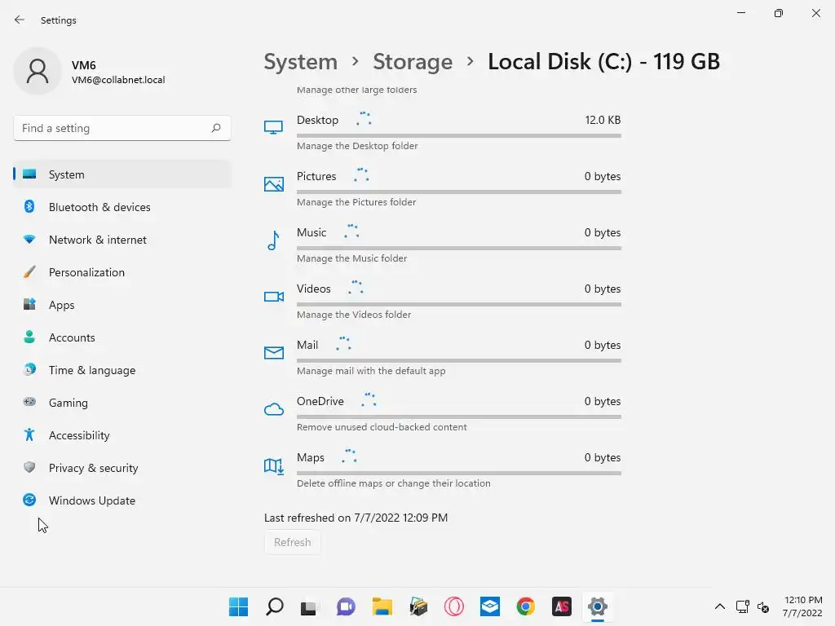This screenshot has height=626, width=835.
Task: Go to Network & internet section
Action: 98,240
